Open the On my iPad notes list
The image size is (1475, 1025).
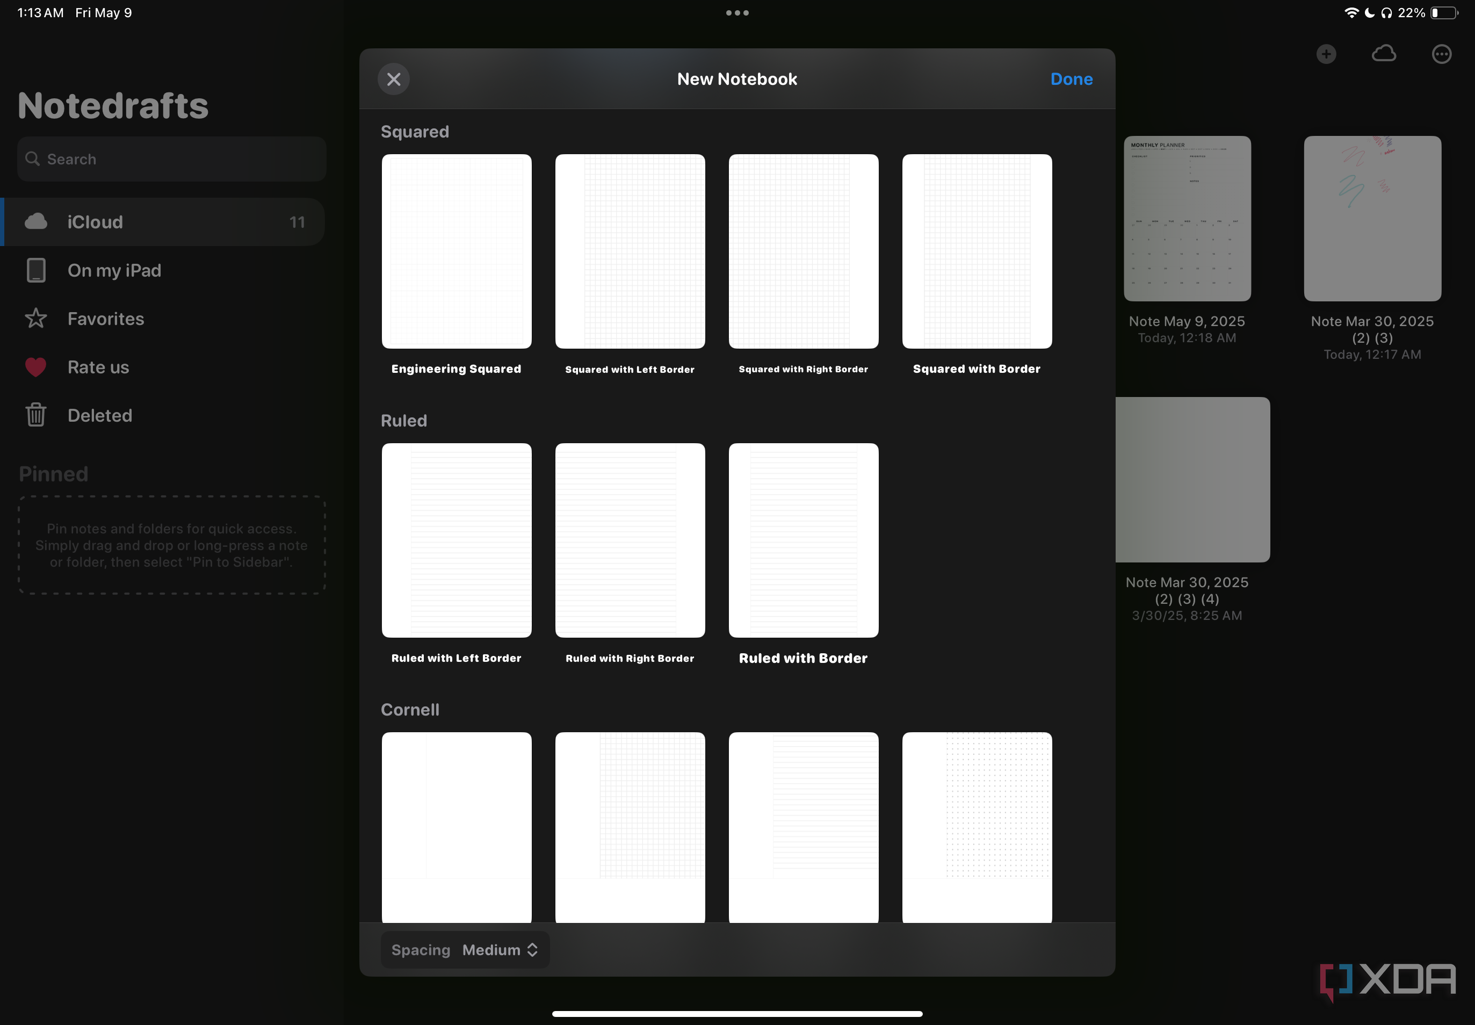pos(114,270)
